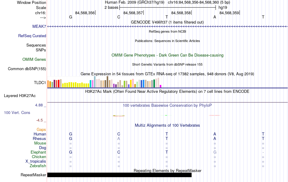Click the 84,568,358 coordinate label
This screenshot has width=288, height=182.
tap(181, 13)
